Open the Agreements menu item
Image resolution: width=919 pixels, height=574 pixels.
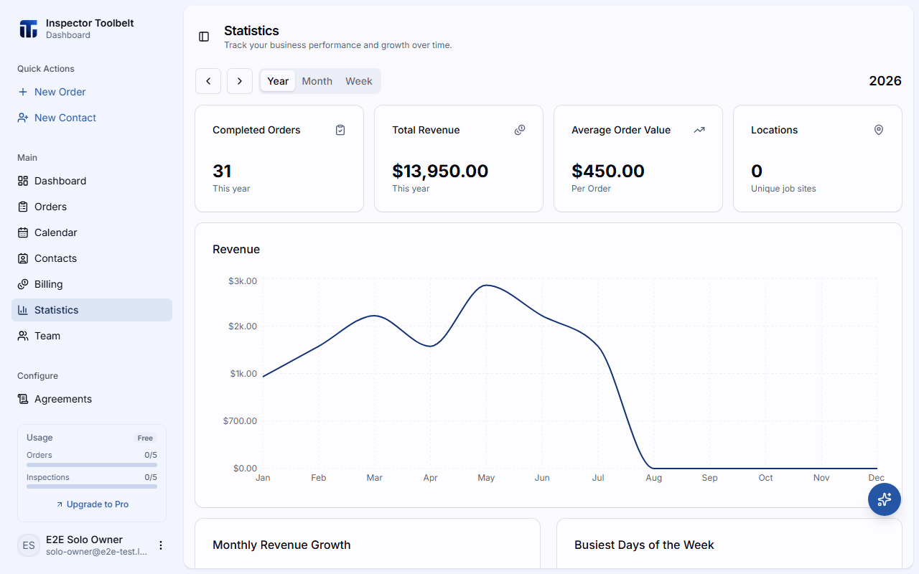(92, 399)
